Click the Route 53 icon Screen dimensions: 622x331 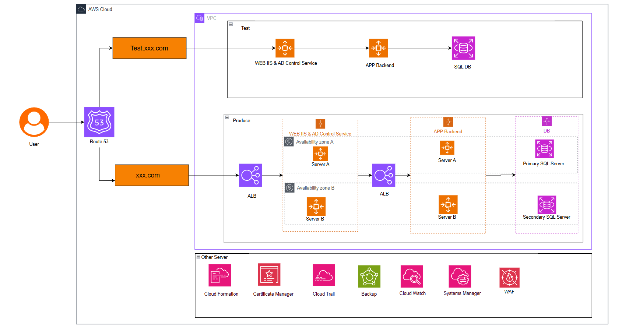tap(99, 122)
